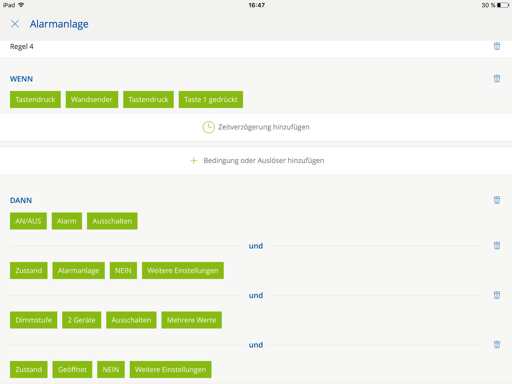512x384 pixels.
Task: Close the Alarmanlage rule editor
Action: click(15, 24)
